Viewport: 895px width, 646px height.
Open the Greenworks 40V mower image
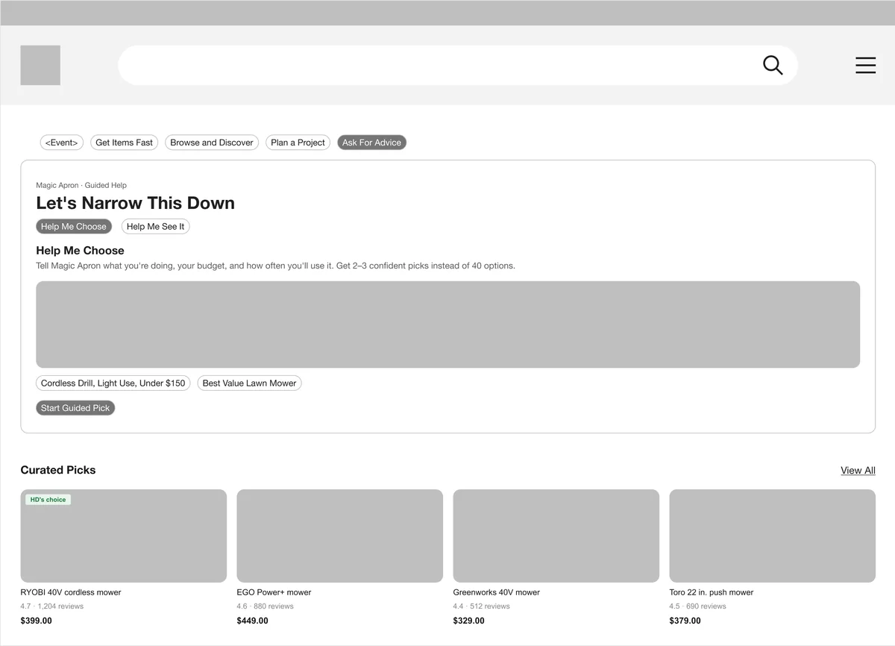[x=556, y=536]
